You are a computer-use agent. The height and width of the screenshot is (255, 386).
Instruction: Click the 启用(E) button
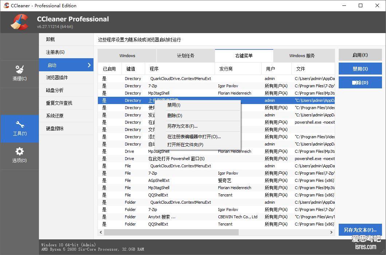click(x=360, y=55)
